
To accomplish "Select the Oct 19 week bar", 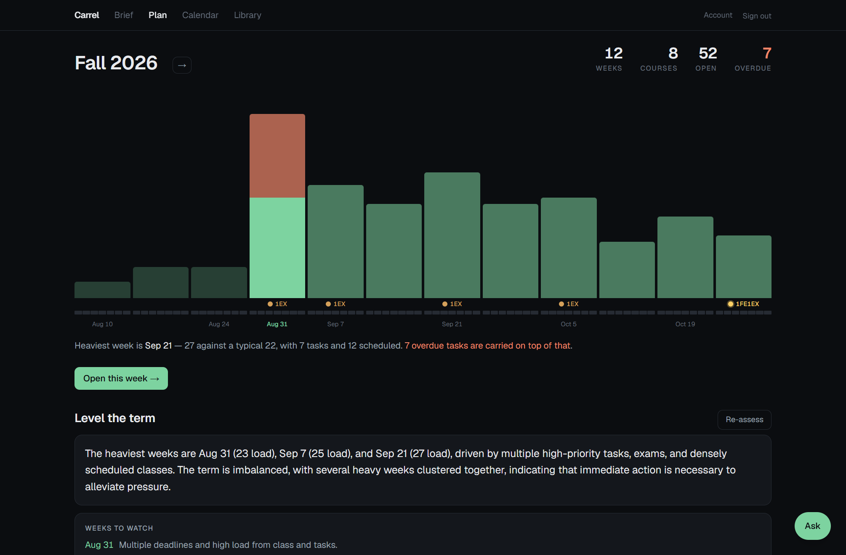I will pos(685,257).
